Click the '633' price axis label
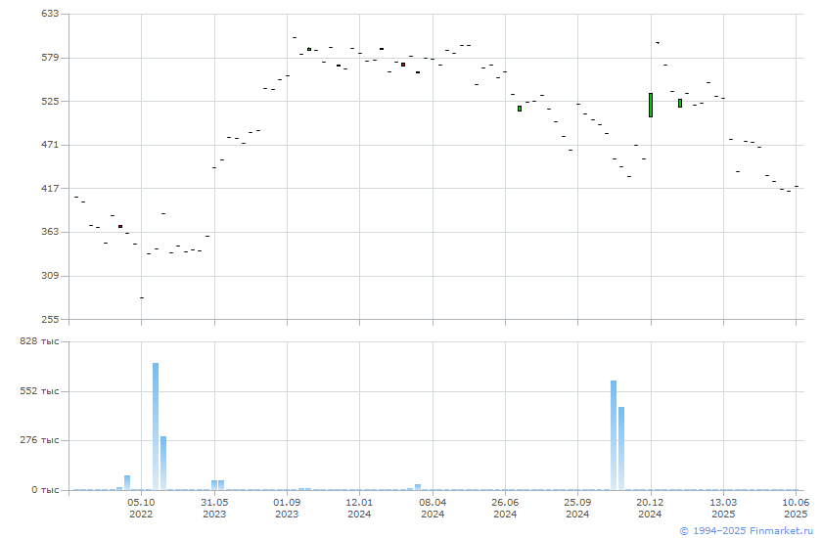Screen dimensions: 822x538 (x=50, y=13)
